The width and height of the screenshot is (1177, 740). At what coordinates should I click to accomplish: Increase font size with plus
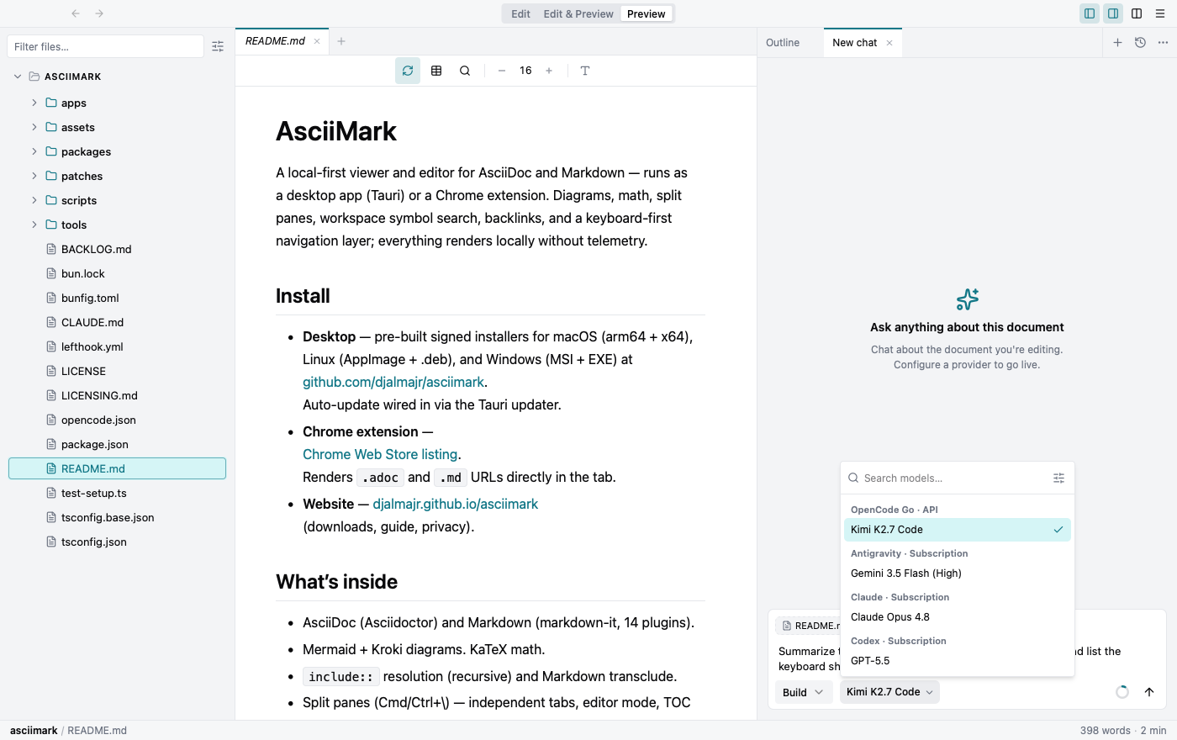coord(549,71)
